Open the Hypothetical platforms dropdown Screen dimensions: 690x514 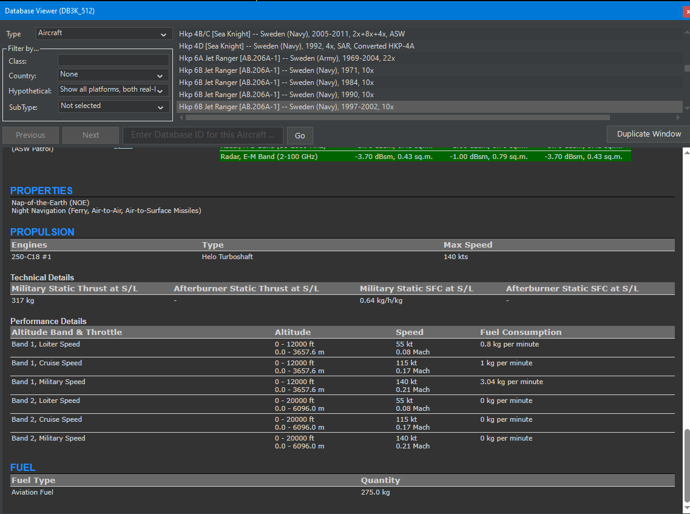pos(113,90)
